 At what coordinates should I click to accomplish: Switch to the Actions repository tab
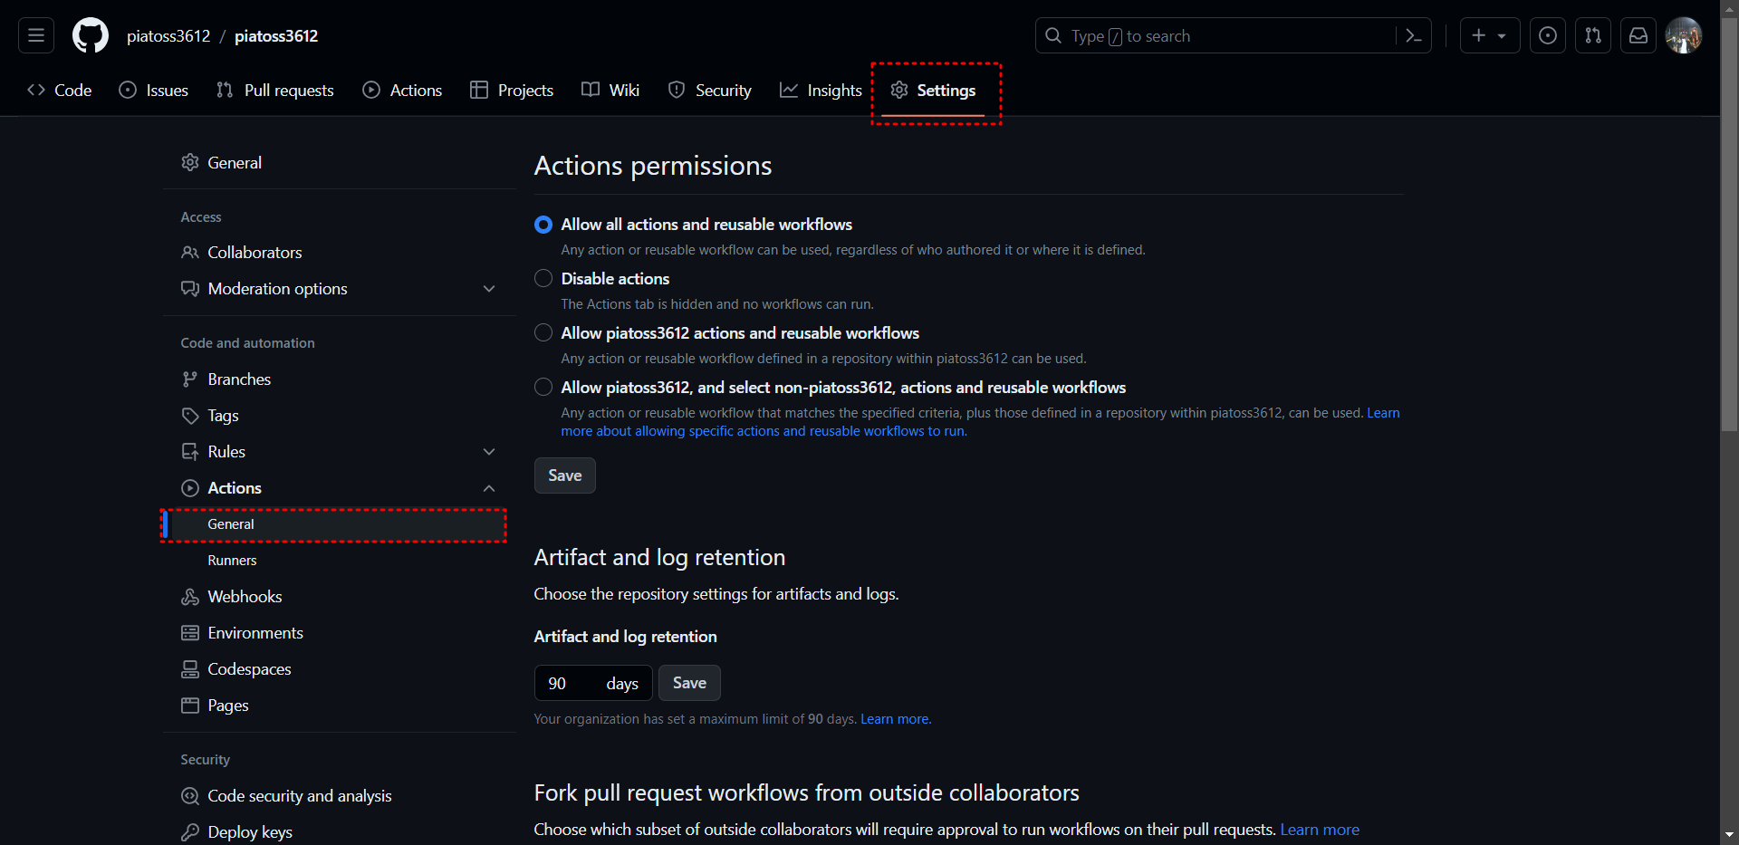pos(402,91)
